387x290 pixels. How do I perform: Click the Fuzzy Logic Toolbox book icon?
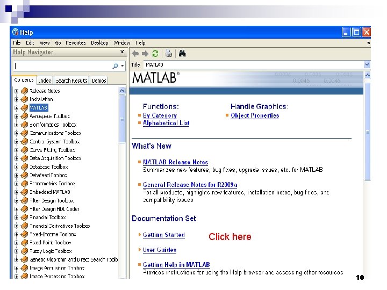[x=24, y=251]
